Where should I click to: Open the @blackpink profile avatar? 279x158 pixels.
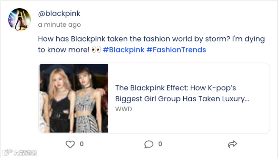tap(19, 19)
